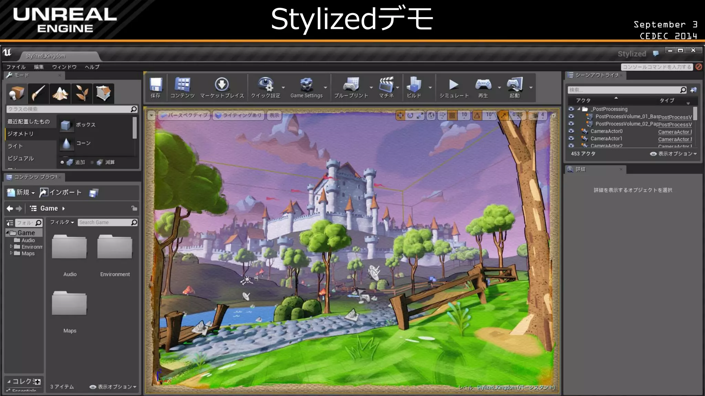Select the Foliage mode icon
The height and width of the screenshot is (396, 705).
[x=82, y=93]
